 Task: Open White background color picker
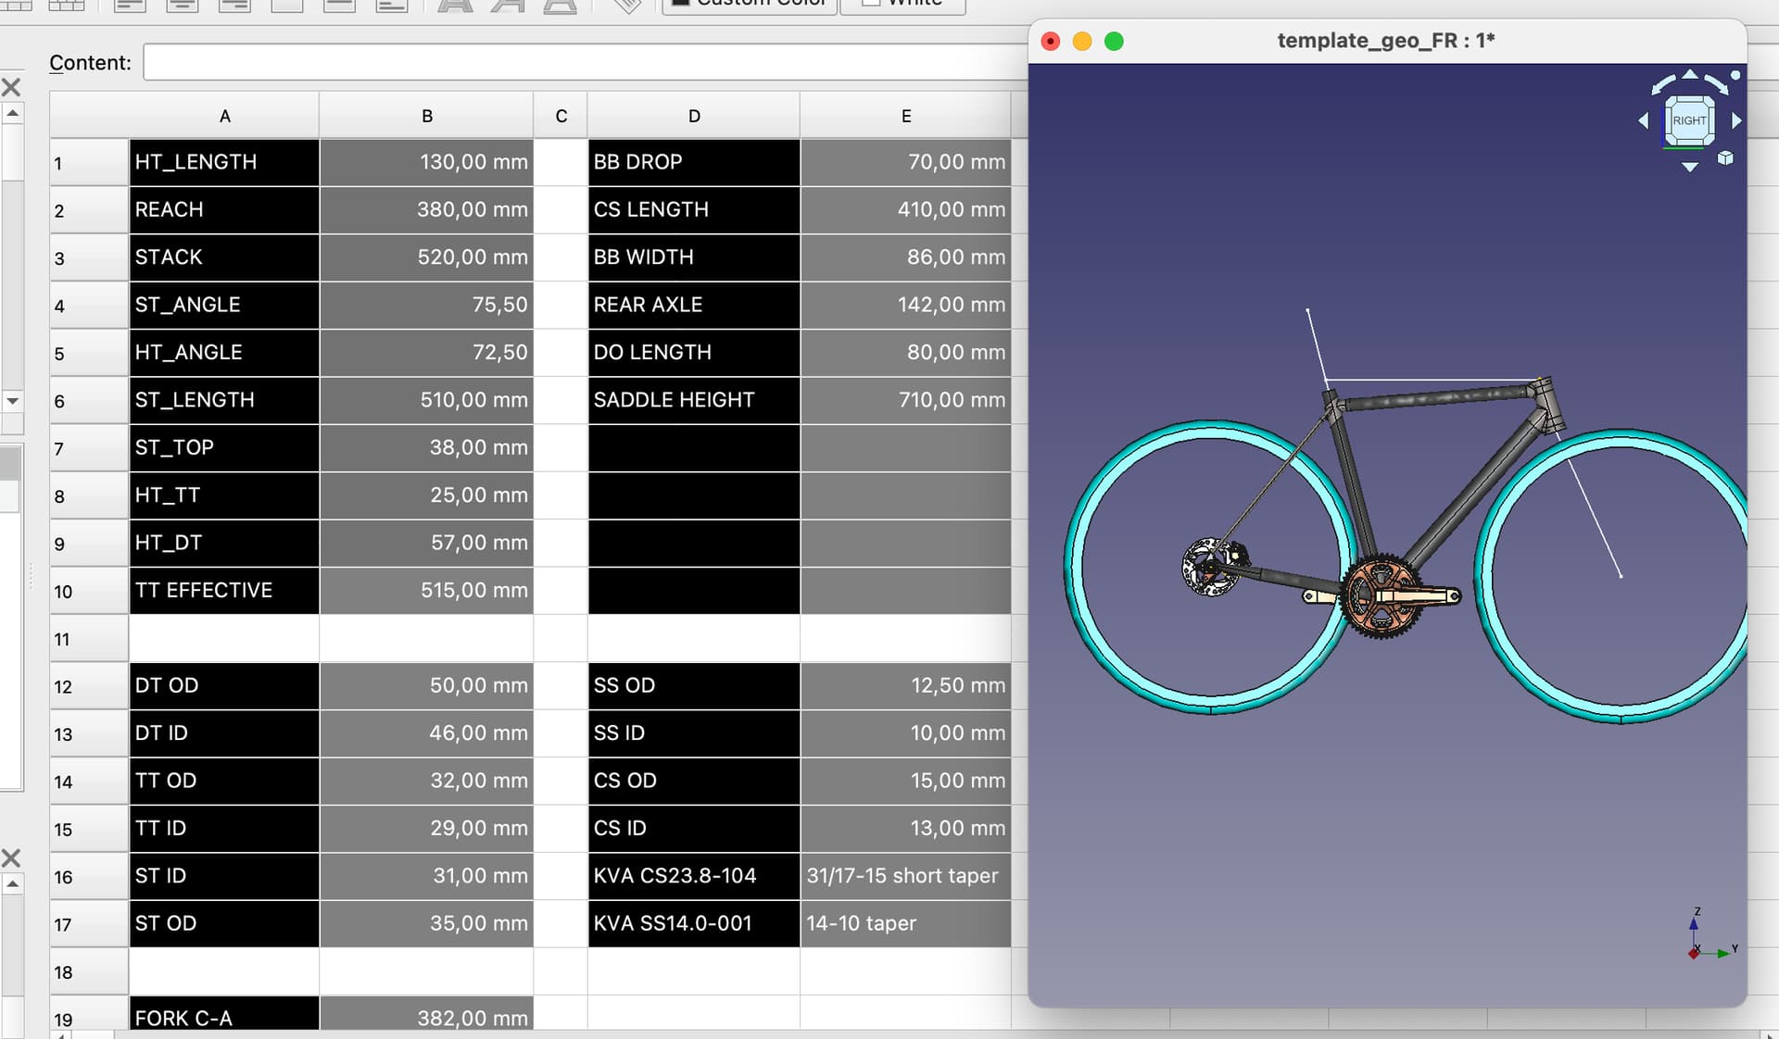pos(902,5)
